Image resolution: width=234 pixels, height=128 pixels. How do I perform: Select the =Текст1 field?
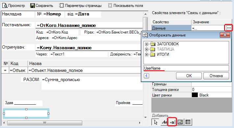[x=79, y=54]
